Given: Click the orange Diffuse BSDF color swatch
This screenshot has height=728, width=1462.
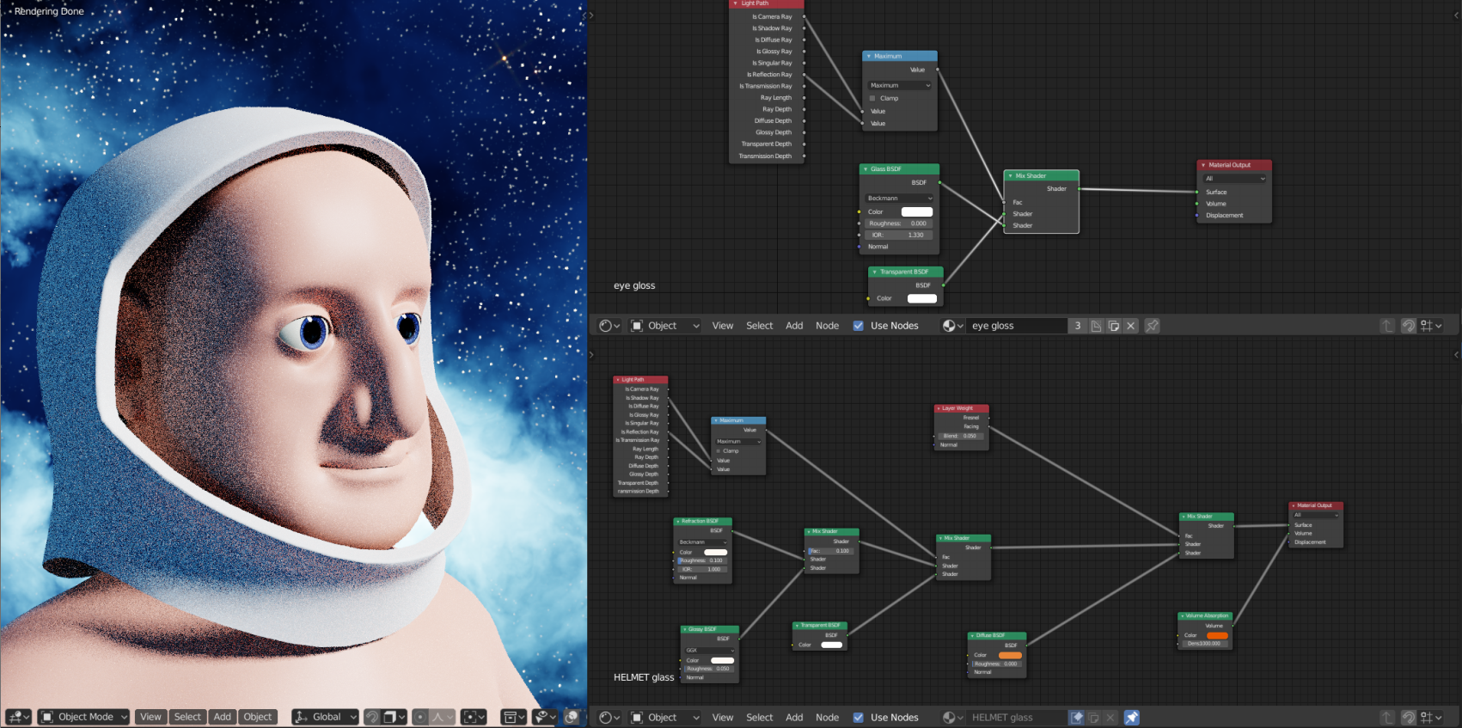Looking at the screenshot, I should tap(1010, 655).
